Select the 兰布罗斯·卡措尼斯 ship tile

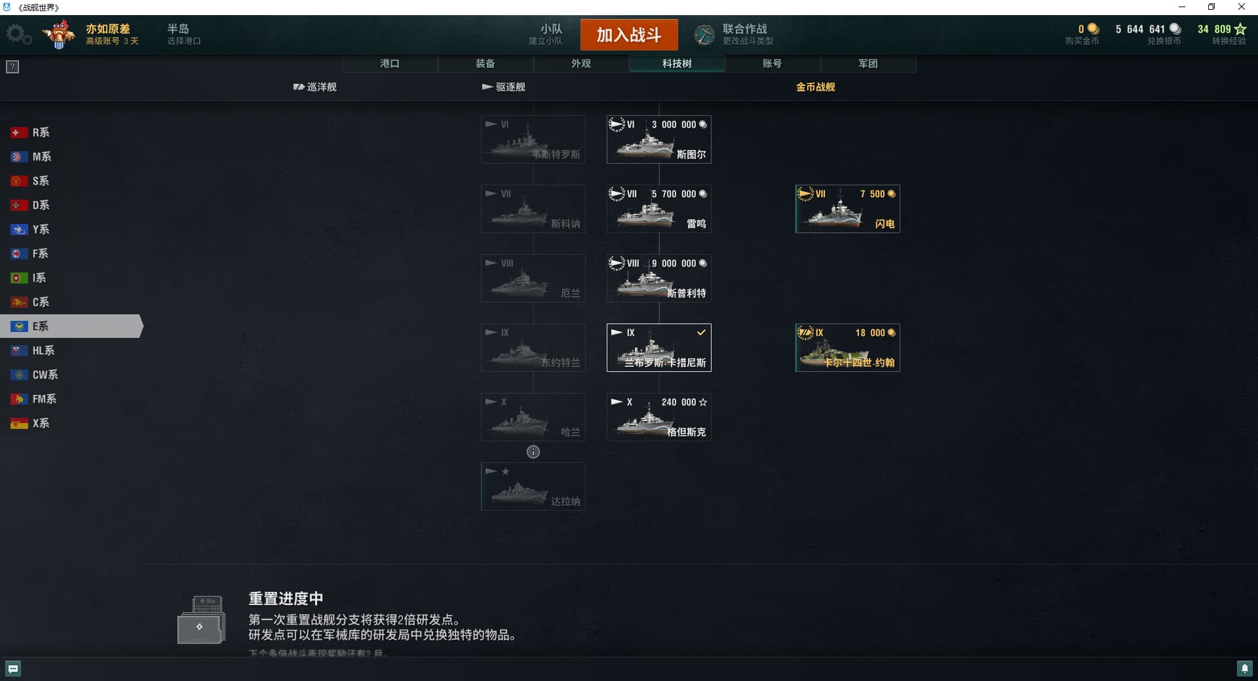coord(659,348)
